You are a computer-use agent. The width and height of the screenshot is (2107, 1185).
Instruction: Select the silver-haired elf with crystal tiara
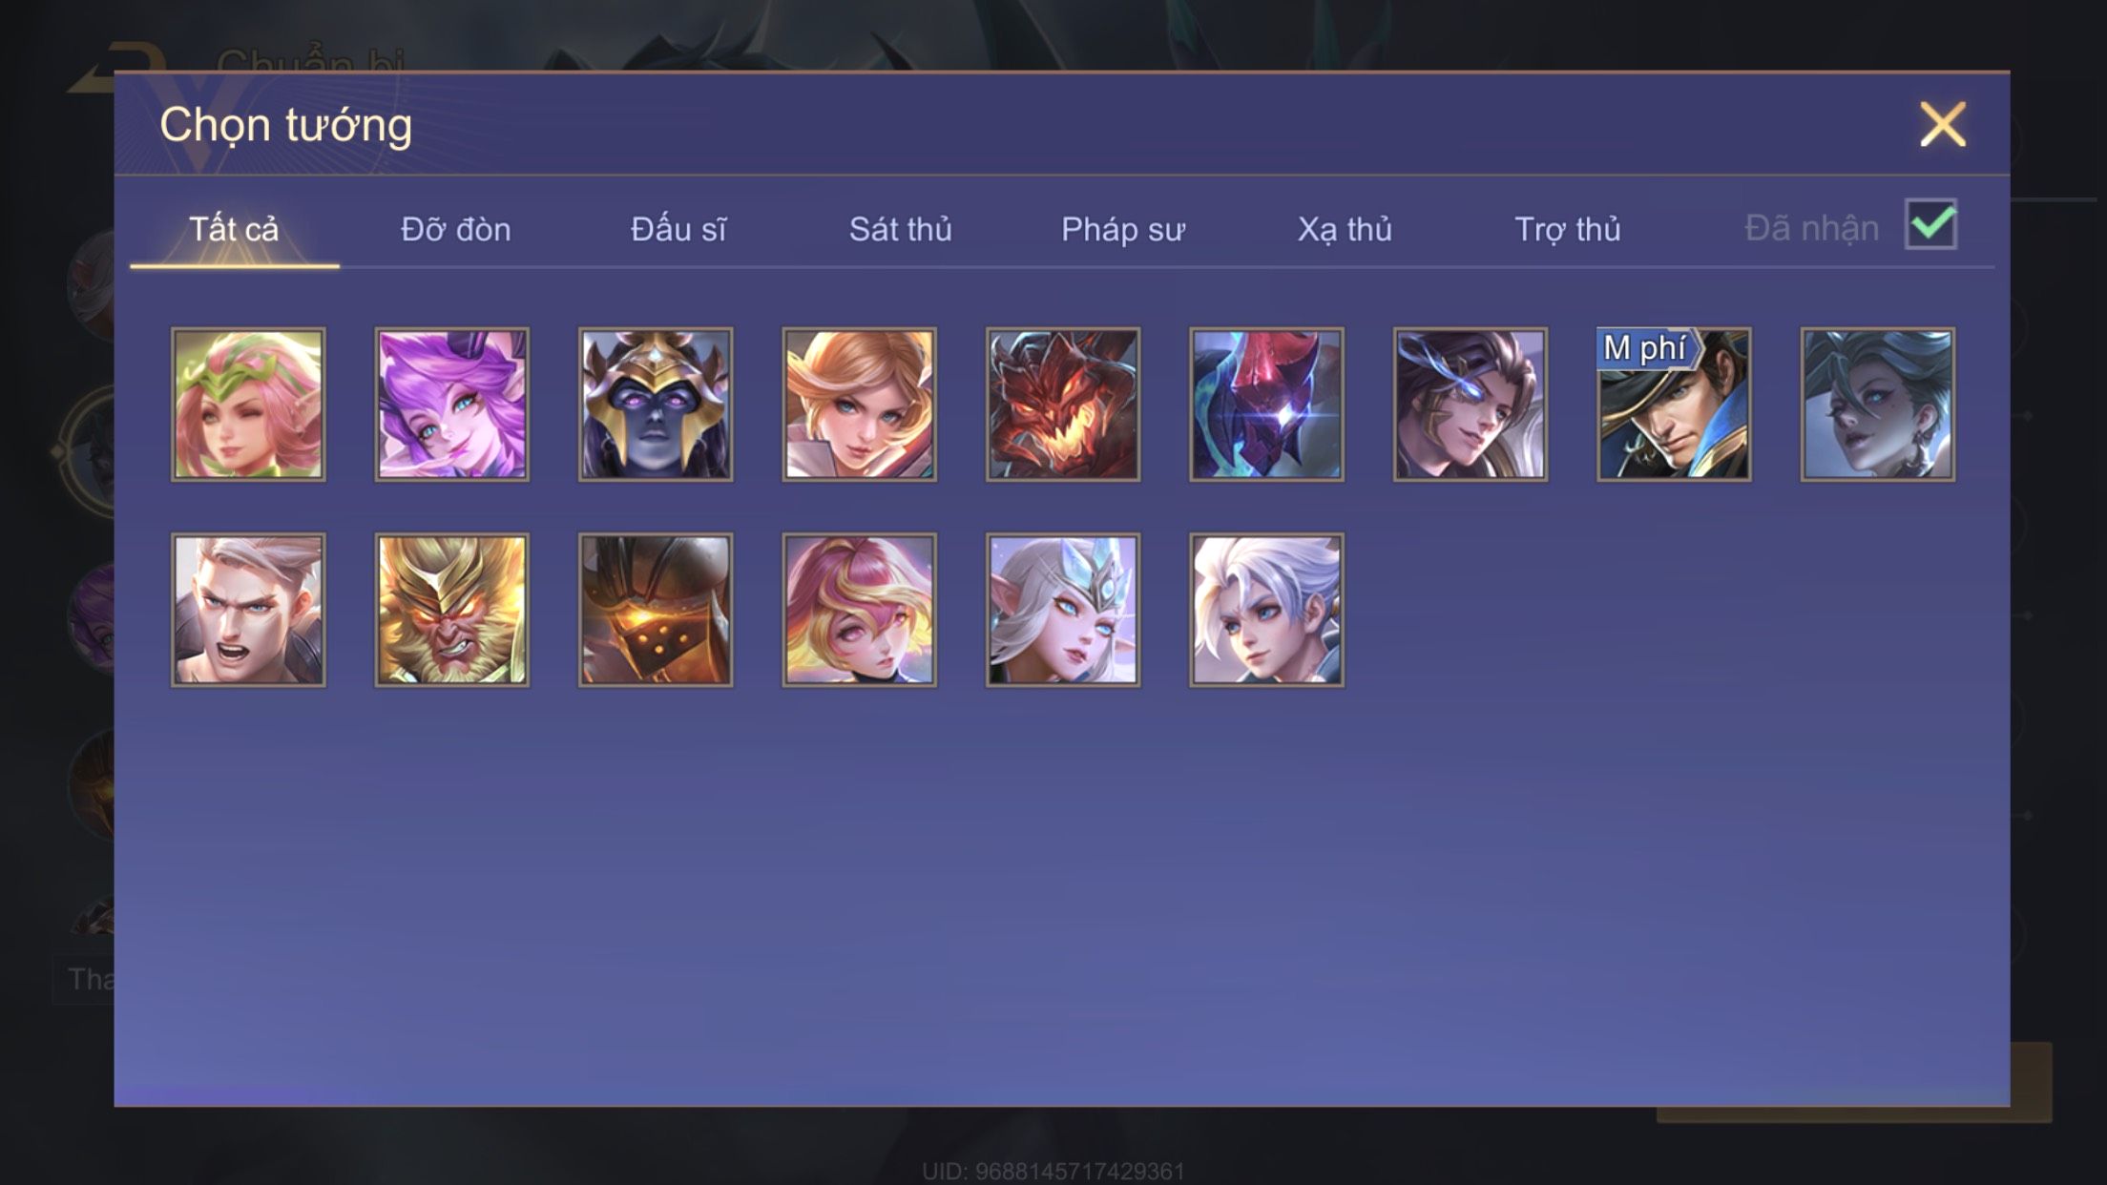(x=1063, y=610)
